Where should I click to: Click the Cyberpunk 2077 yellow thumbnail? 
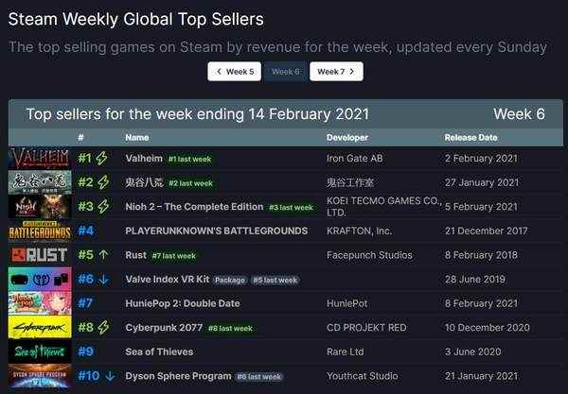pos(39,328)
